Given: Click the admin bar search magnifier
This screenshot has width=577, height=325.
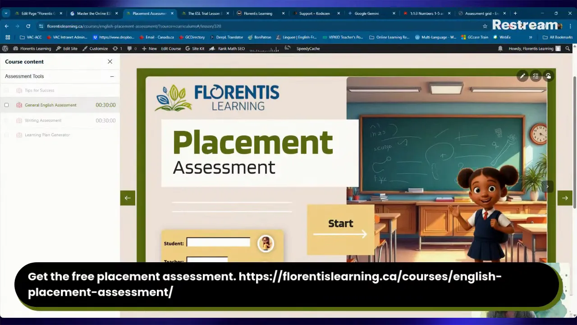Looking at the screenshot, I should click(x=568, y=48).
